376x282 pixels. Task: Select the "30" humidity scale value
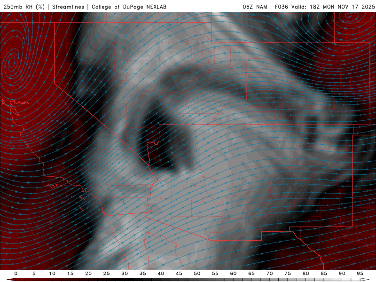click(x=125, y=274)
